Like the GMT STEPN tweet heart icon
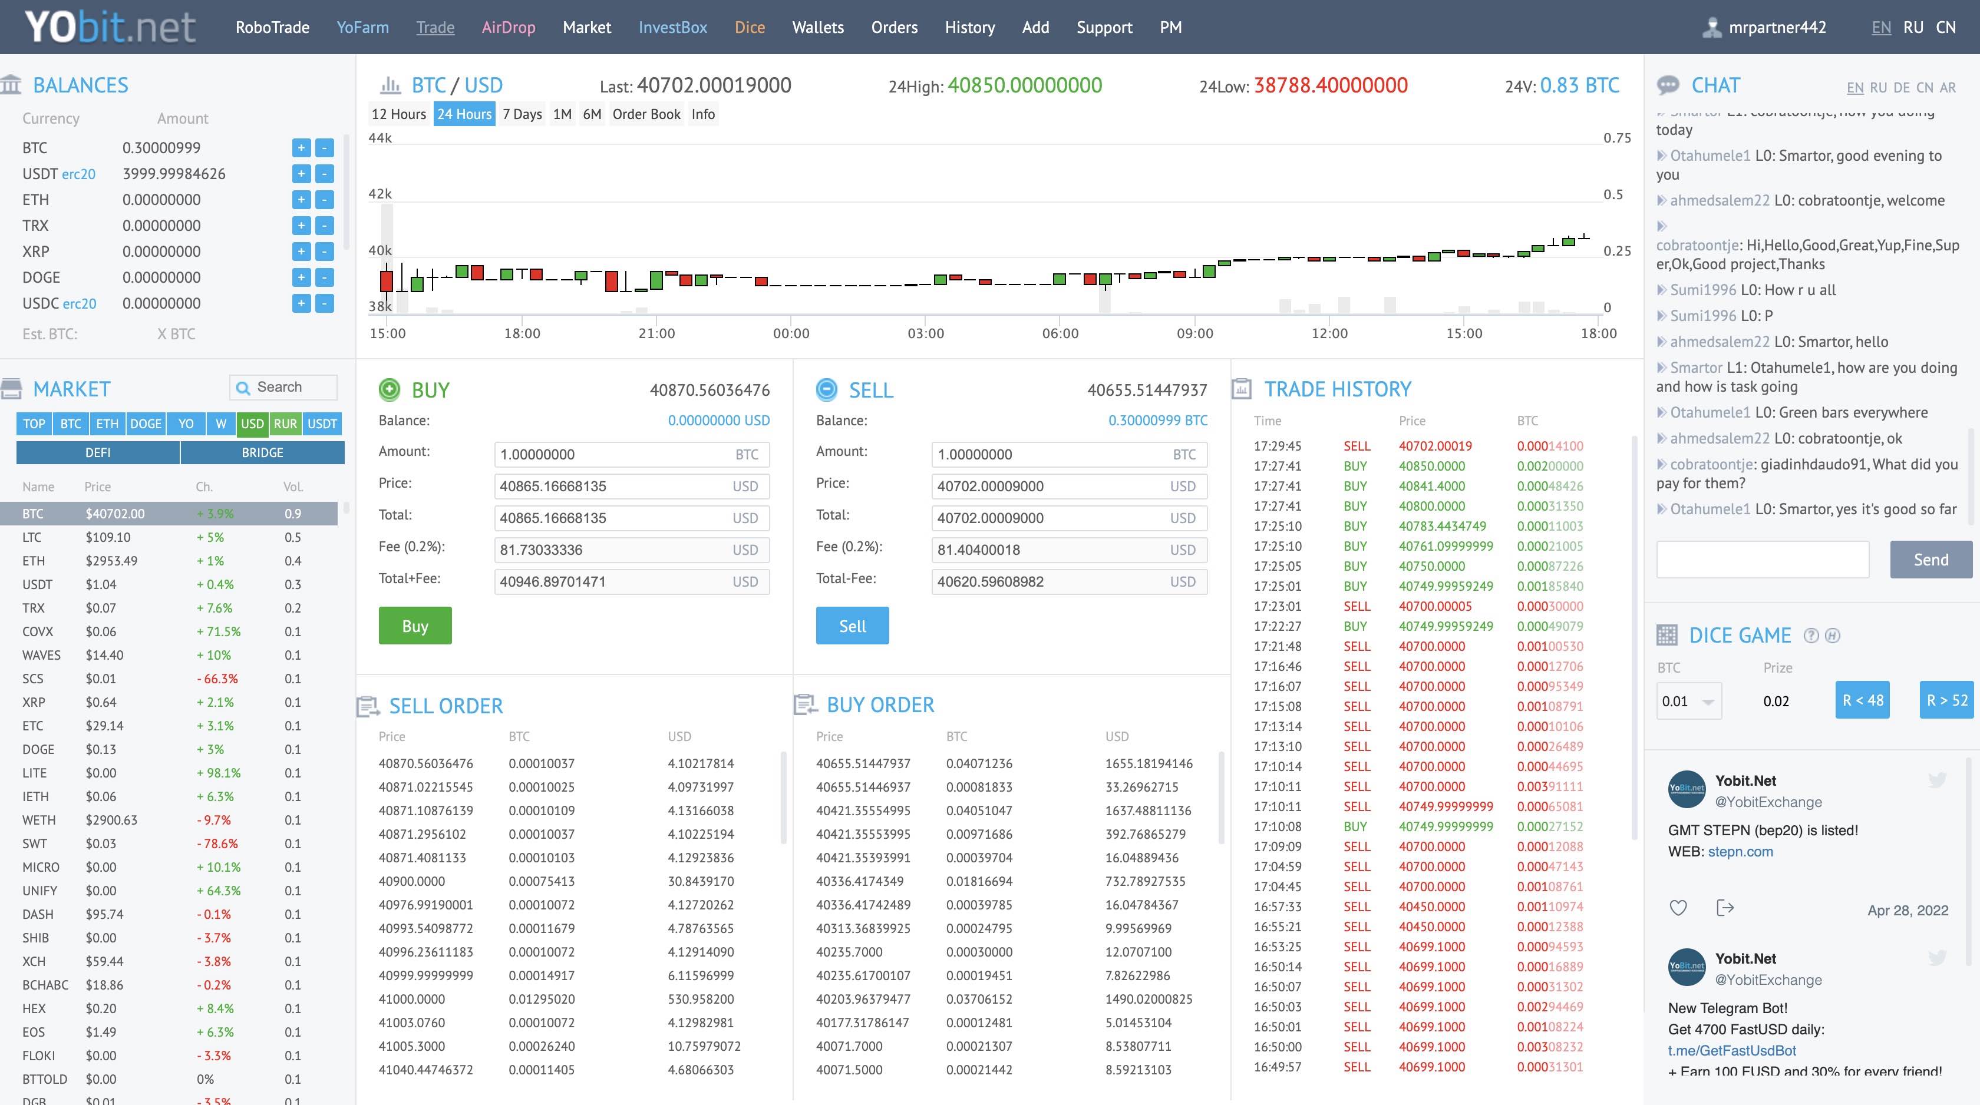The width and height of the screenshot is (1980, 1105). 1679,908
